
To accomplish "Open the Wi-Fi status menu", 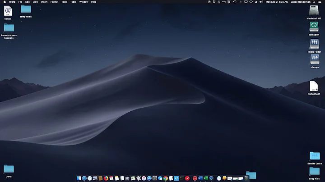I will [x=251, y=2].
